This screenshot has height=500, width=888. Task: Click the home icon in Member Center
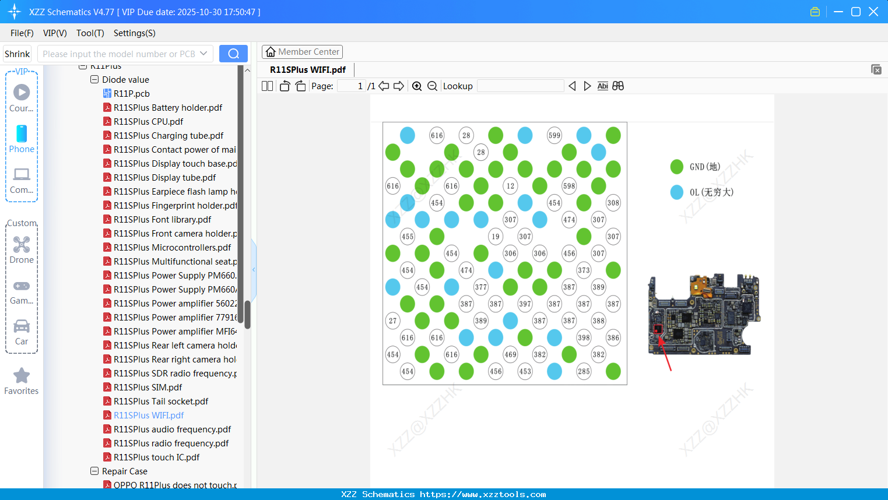pos(271,52)
